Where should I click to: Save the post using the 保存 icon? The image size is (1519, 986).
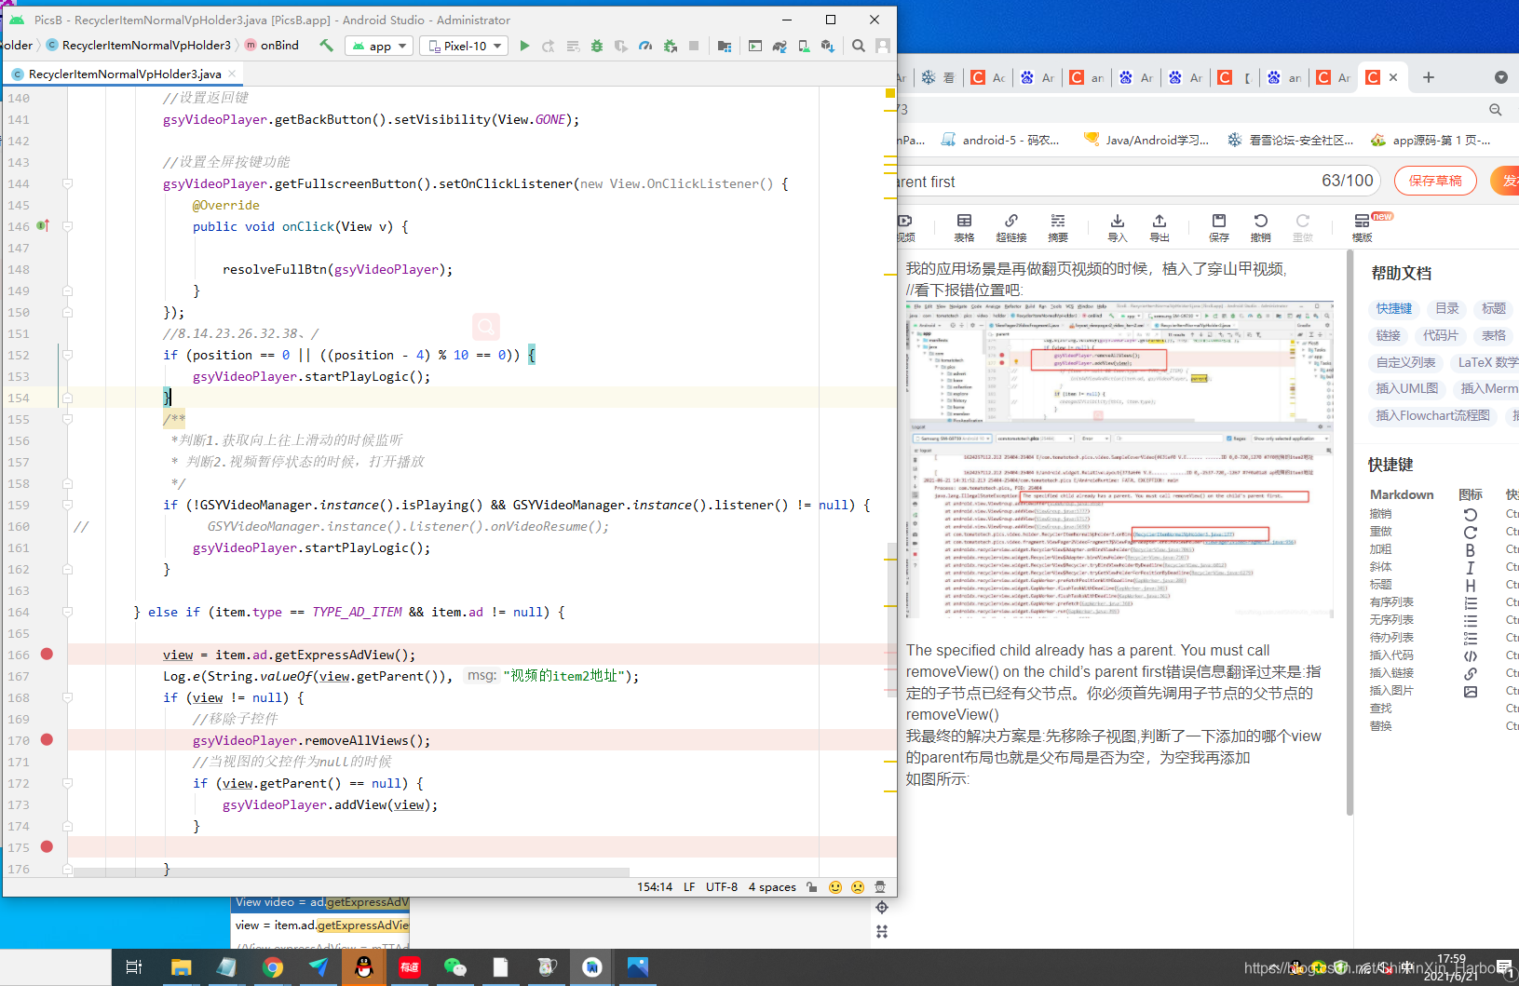click(x=1218, y=223)
